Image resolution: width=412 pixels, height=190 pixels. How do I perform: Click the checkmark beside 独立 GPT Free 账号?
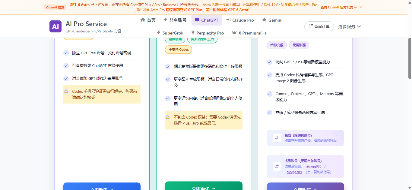[x=66, y=53]
